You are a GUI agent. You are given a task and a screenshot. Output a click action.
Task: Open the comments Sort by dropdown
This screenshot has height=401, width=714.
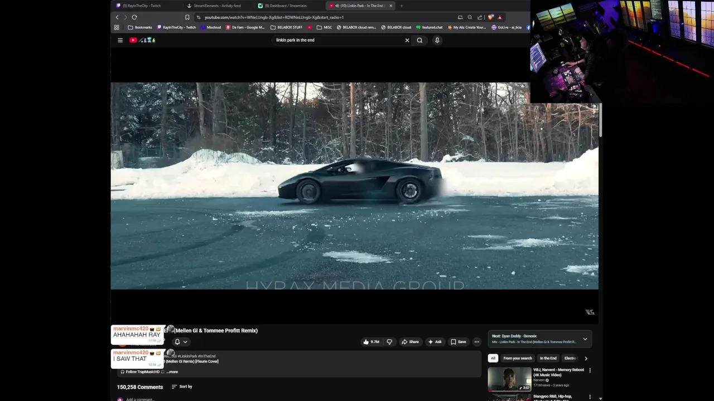(x=182, y=387)
